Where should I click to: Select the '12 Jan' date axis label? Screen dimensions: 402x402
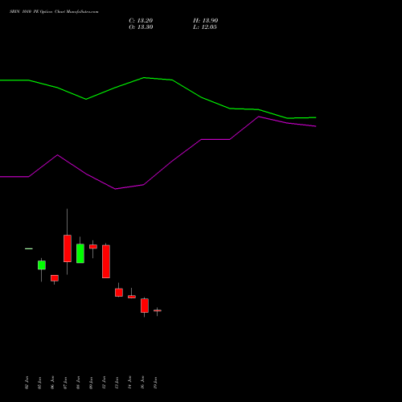(104, 383)
